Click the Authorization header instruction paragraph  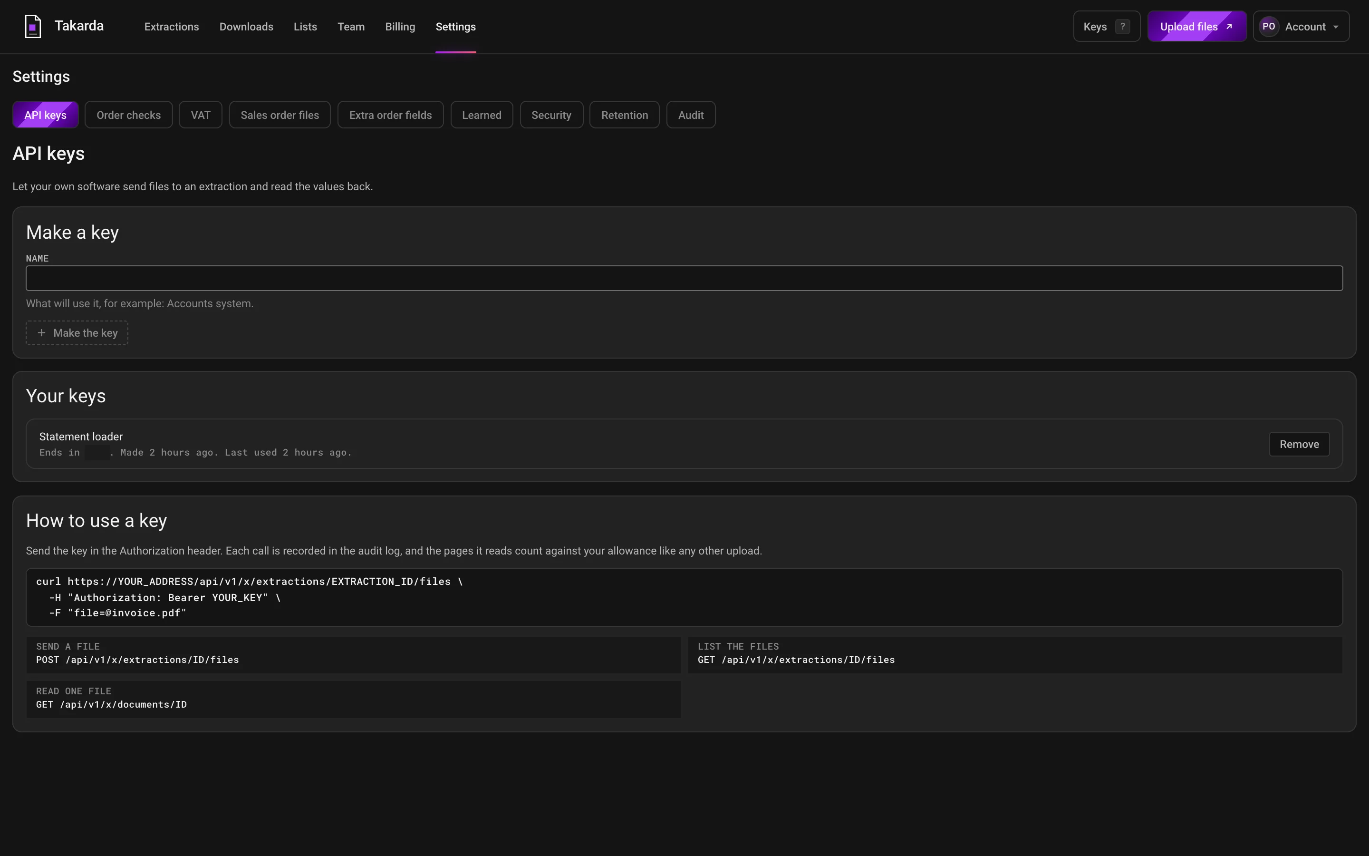pos(394,551)
